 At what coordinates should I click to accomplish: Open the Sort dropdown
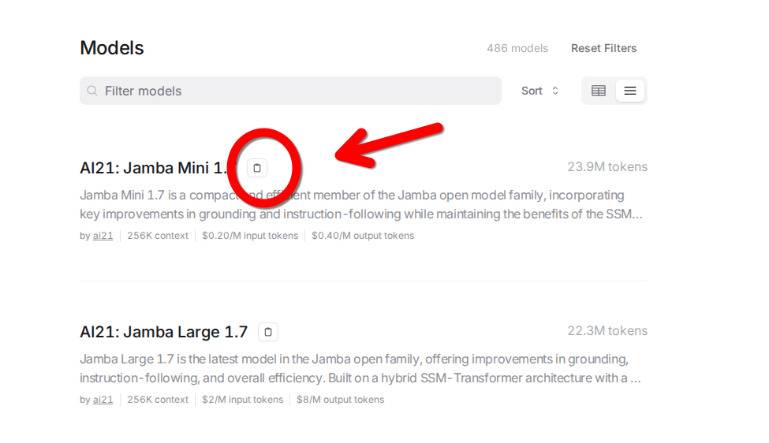point(540,91)
